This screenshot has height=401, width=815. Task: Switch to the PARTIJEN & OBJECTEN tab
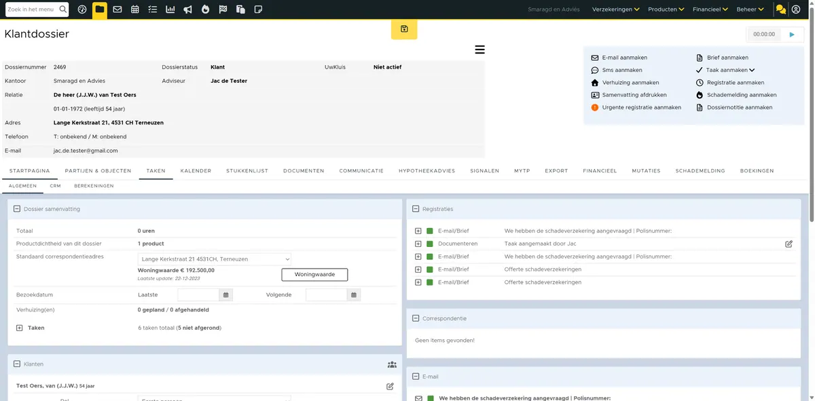(x=98, y=171)
